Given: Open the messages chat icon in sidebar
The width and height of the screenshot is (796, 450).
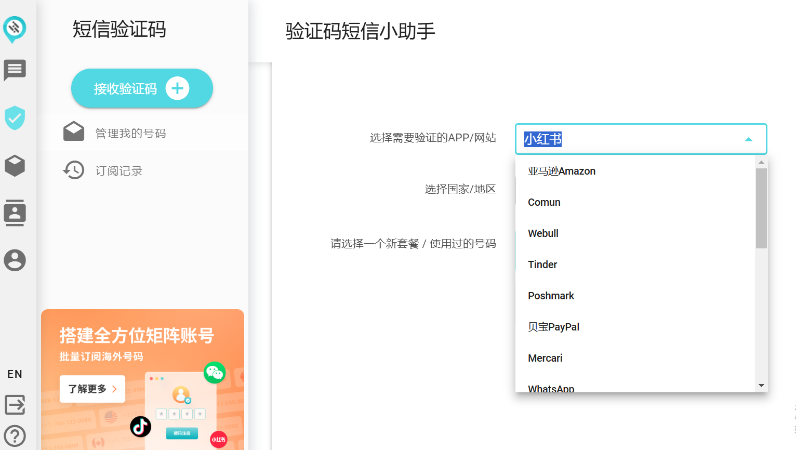Looking at the screenshot, I should (15, 70).
